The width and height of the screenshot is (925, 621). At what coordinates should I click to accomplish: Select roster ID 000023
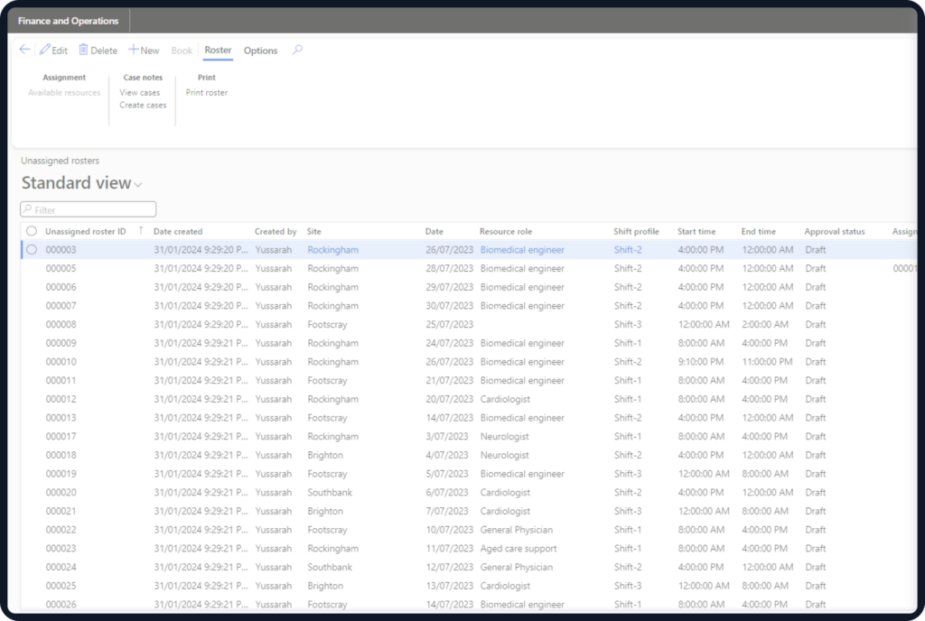[61, 549]
